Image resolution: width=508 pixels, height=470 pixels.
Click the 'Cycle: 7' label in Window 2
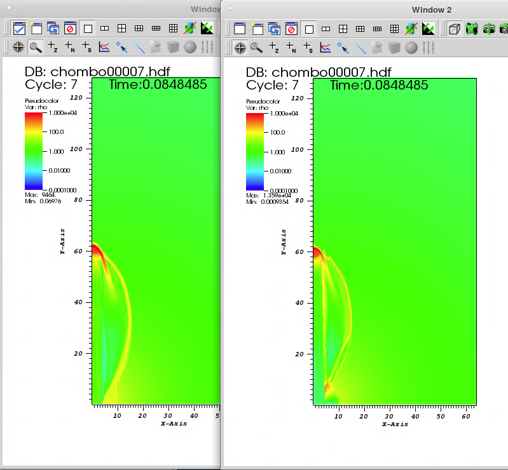(x=272, y=85)
